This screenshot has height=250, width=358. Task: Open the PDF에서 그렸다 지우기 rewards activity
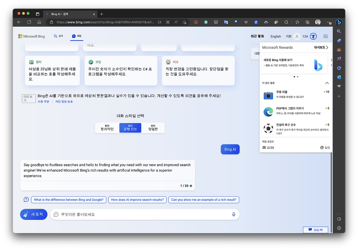click(x=296, y=111)
